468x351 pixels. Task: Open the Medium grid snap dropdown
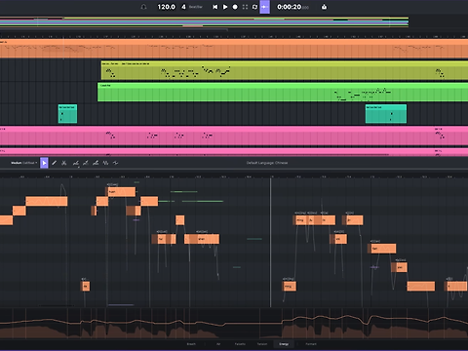[x=23, y=163]
